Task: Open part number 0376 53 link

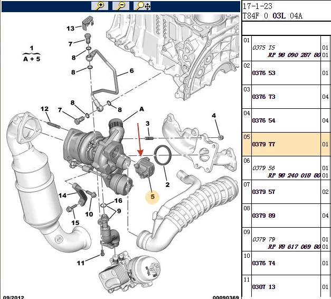Action: (x=263, y=73)
